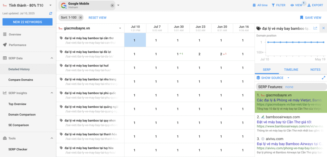Click tag icon for the quy nhơn keyword
This screenshot has height=157, width=327.
tap(61, 120)
